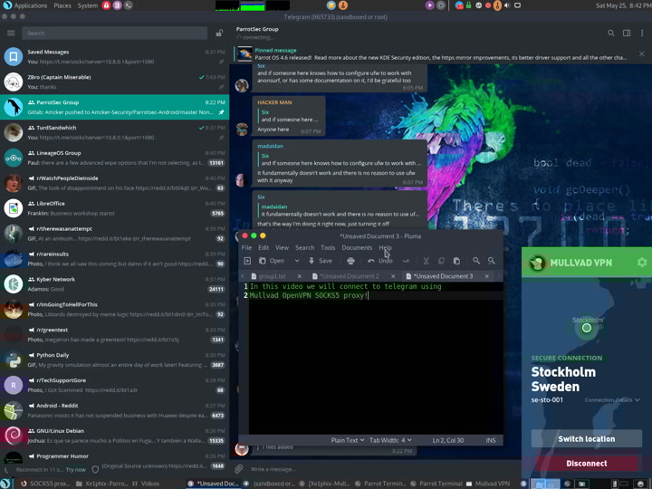Screen dimensions: 652x489
Task: Cut selection with scissors icon
Action: pos(426,261)
